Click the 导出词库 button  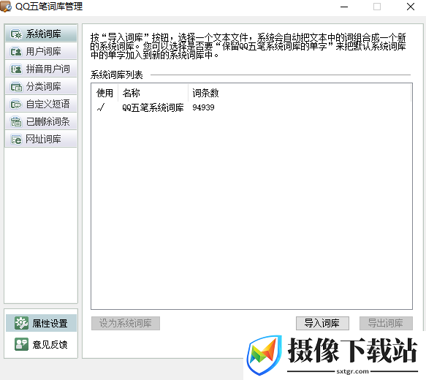tap(386, 323)
